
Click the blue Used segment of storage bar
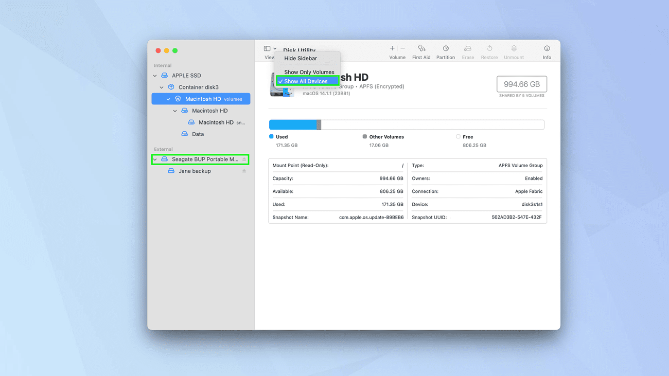point(292,124)
